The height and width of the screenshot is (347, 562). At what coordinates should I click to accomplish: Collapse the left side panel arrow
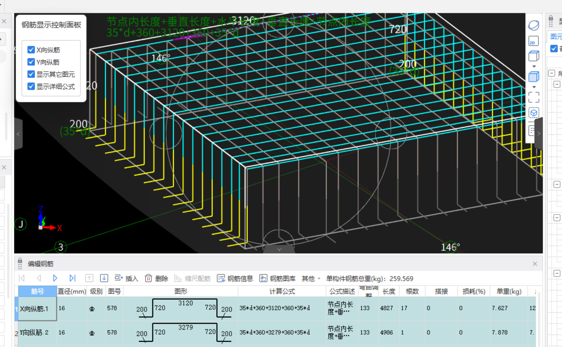[x=18, y=134]
